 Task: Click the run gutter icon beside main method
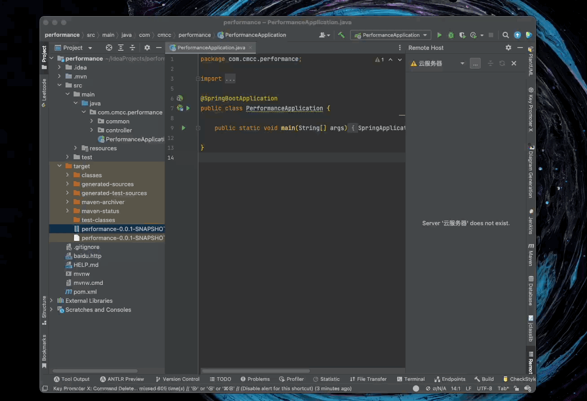point(184,128)
